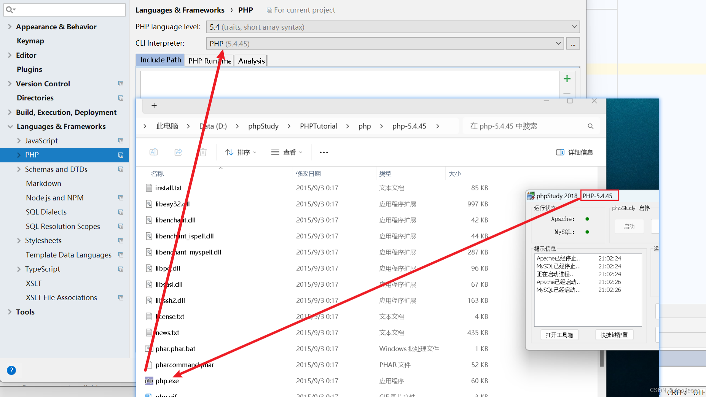Open the 排序 sorting dropdown in Explorer
Screen dimensions: 706x397
(241, 152)
